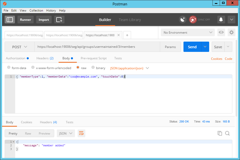Open the notifications bell
240x160 pixels.
[221, 20]
